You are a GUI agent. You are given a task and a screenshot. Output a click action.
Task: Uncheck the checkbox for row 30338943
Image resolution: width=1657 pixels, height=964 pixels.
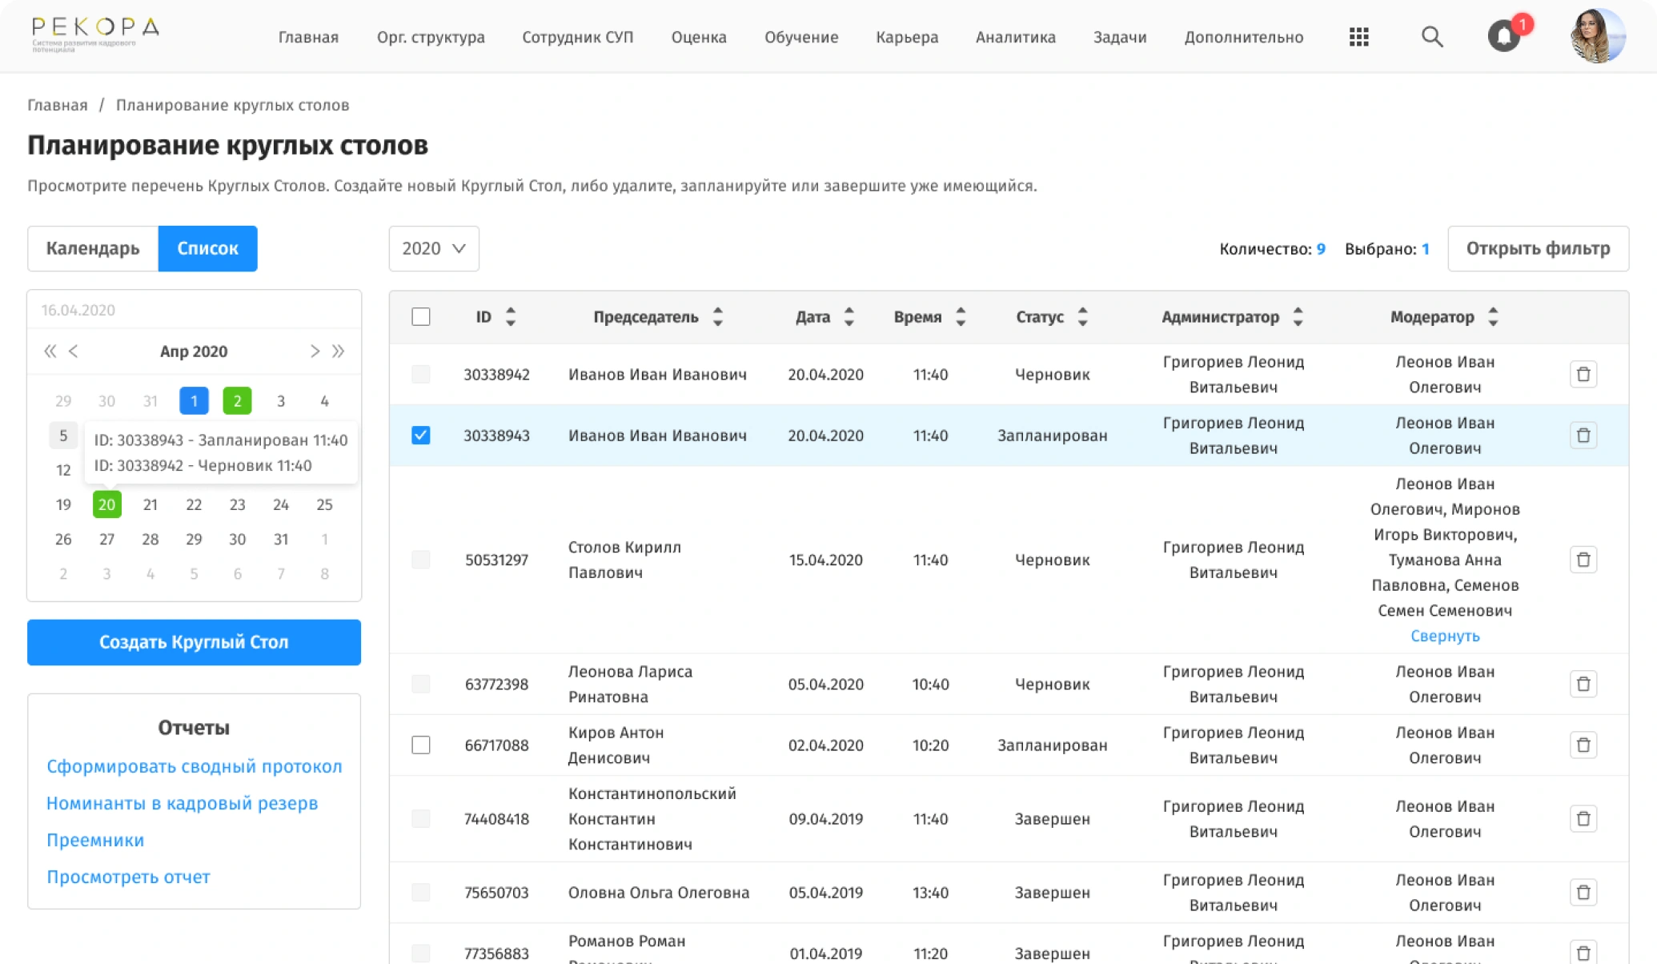pyautogui.click(x=420, y=436)
